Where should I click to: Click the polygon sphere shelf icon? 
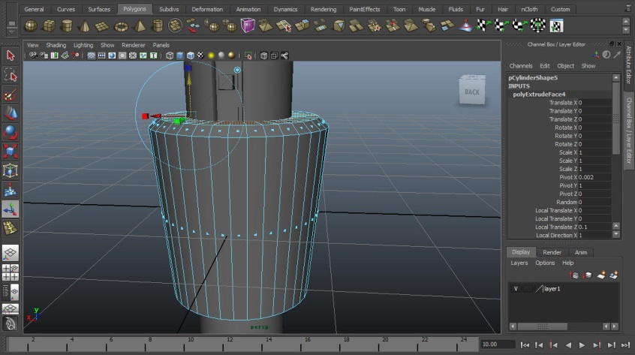(31, 26)
